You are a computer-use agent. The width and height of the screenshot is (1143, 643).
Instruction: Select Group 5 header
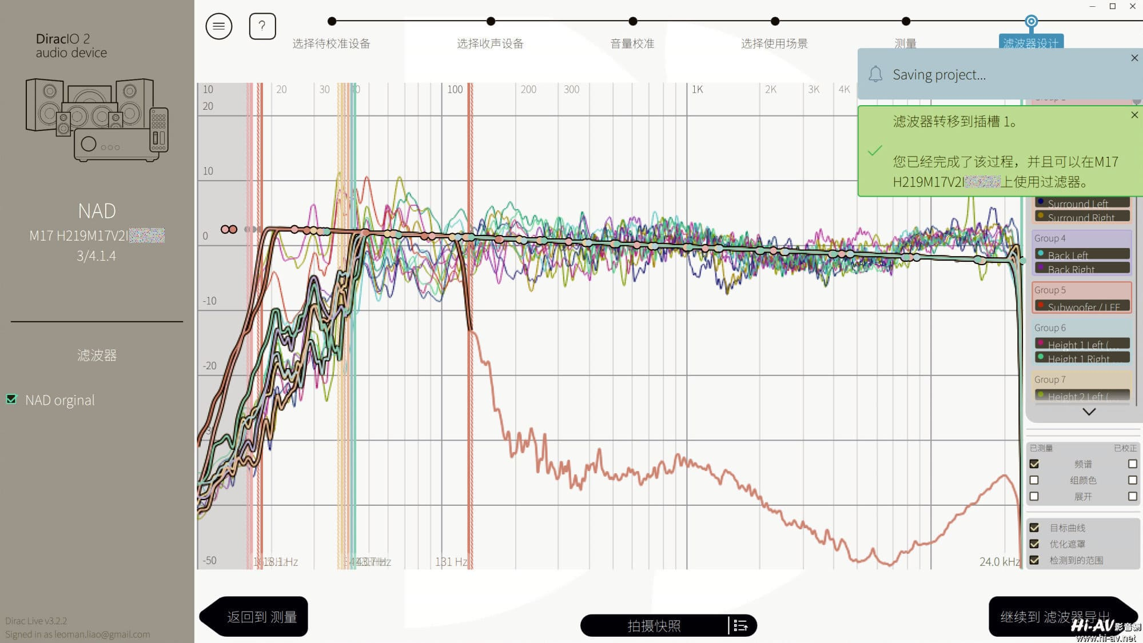[x=1050, y=290]
